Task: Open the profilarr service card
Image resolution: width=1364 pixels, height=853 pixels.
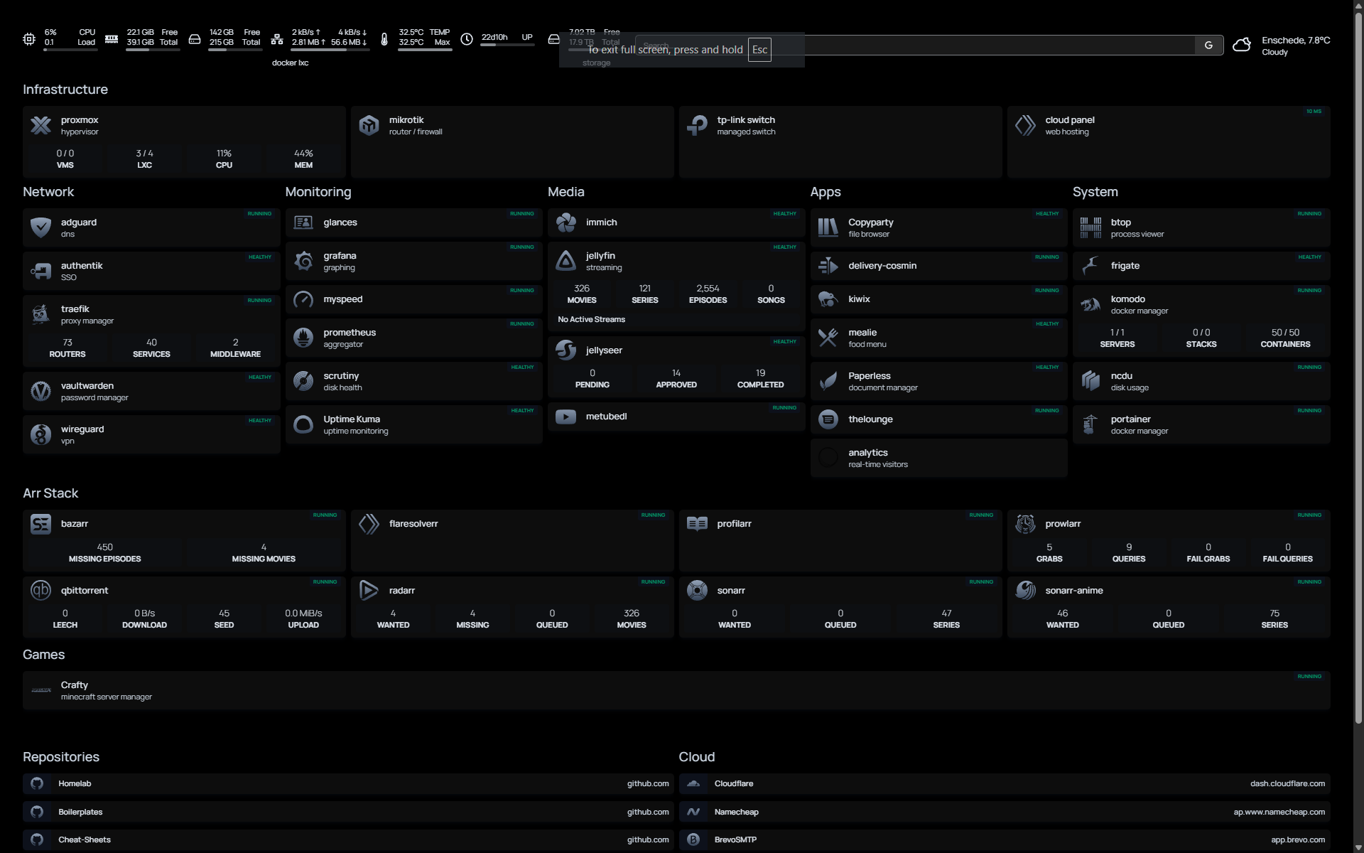Action: click(840, 540)
